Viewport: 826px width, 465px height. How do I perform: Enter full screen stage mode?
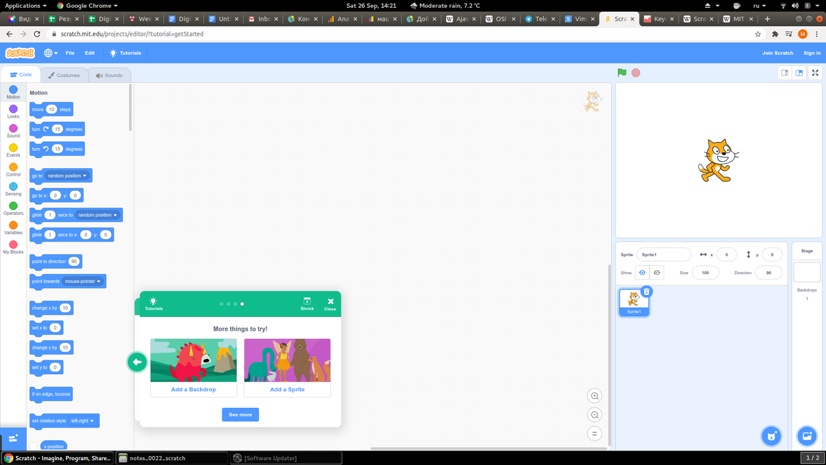point(815,72)
